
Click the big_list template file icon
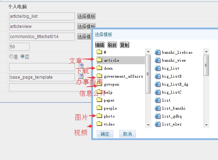click(x=157, y=68)
